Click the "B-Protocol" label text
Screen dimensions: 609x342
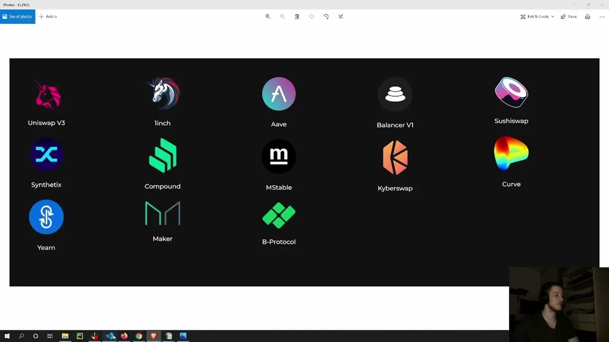(279, 242)
